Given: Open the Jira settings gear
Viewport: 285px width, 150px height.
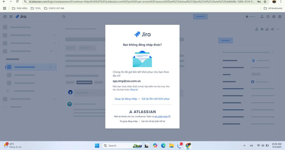Looking at the screenshot, I should point(274,17).
